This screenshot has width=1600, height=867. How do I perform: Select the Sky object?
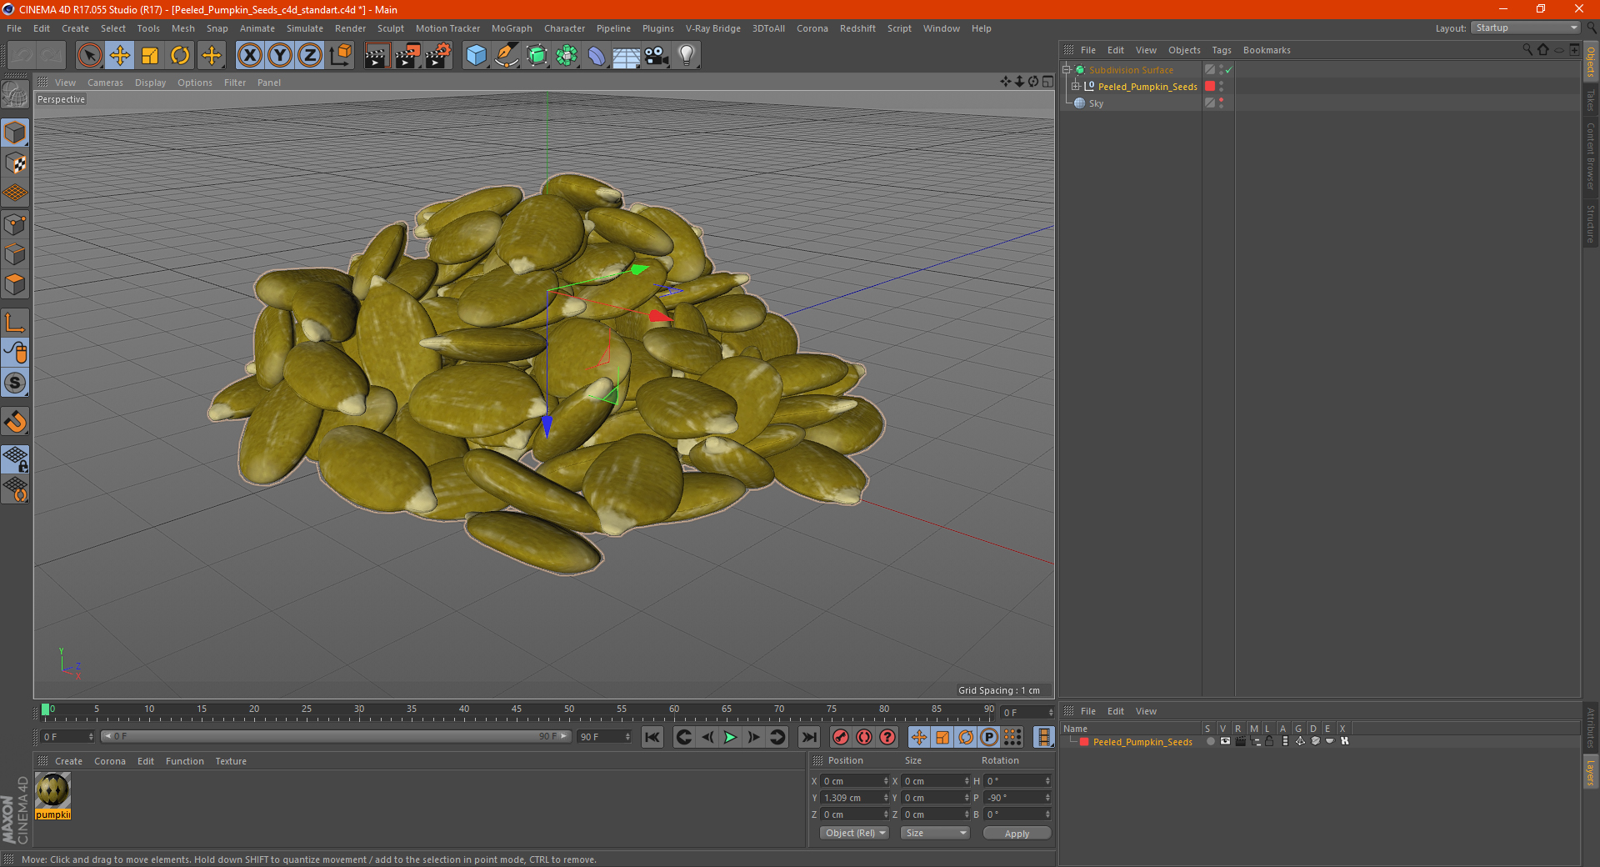(1096, 103)
